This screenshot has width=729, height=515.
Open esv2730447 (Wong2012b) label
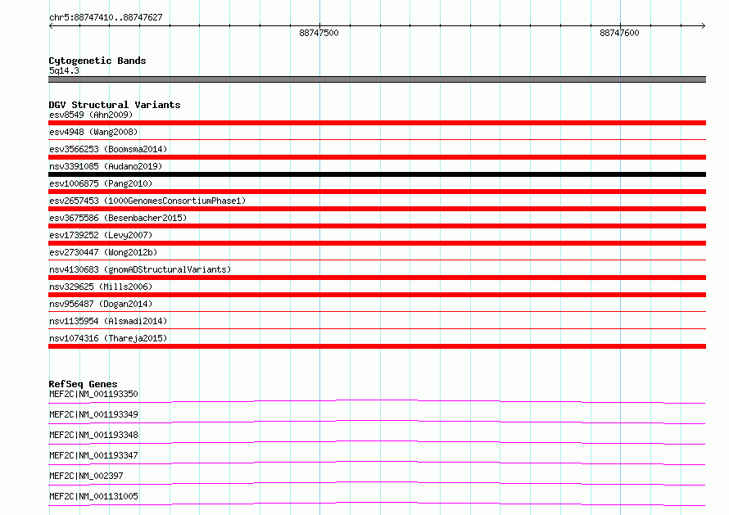103,252
